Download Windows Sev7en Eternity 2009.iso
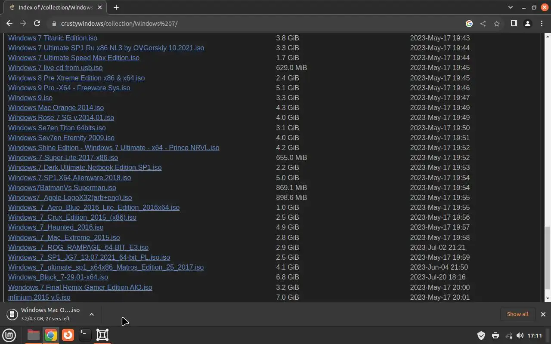Image resolution: width=551 pixels, height=344 pixels. click(x=61, y=138)
